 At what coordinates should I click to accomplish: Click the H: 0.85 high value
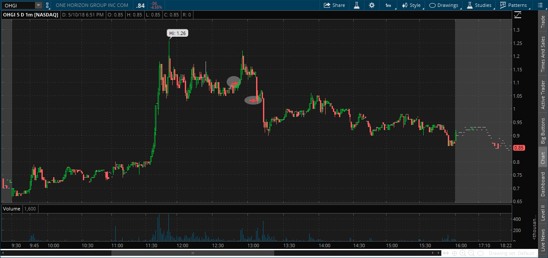point(134,15)
